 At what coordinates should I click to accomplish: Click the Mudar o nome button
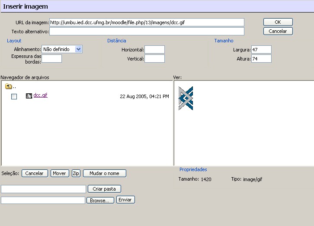coord(104,173)
